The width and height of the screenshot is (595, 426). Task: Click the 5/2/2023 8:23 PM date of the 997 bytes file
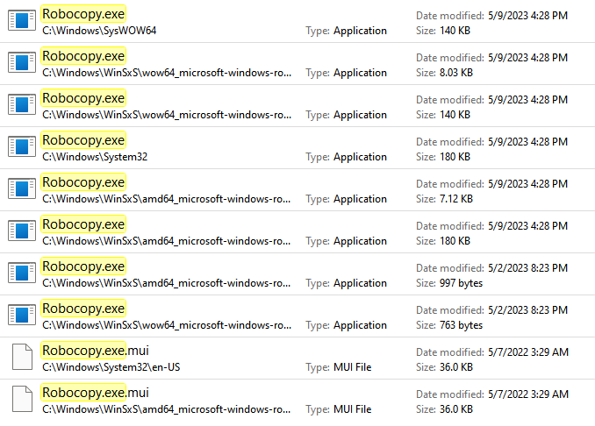pos(527,268)
